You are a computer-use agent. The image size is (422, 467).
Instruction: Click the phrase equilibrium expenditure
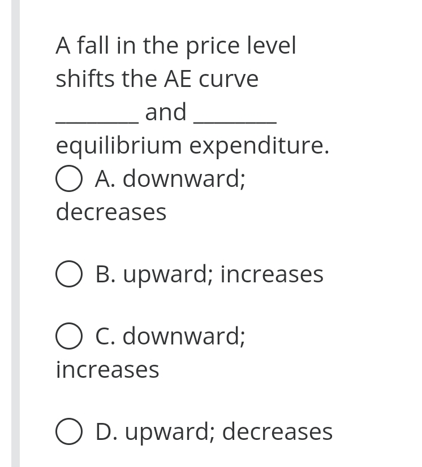[x=192, y=145]
